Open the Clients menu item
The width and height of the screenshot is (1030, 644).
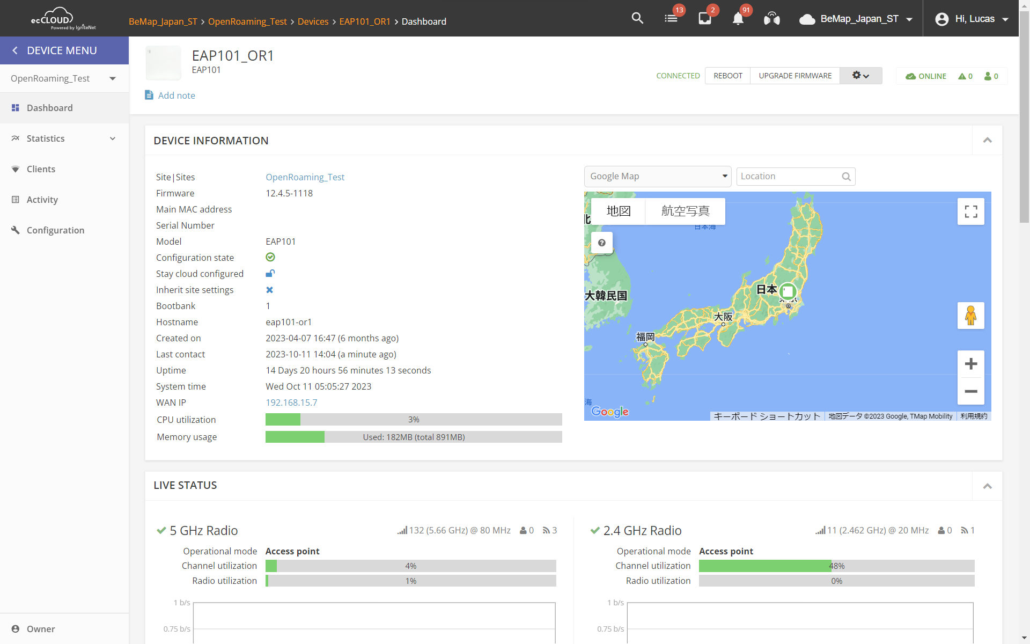tap(41, 169)
